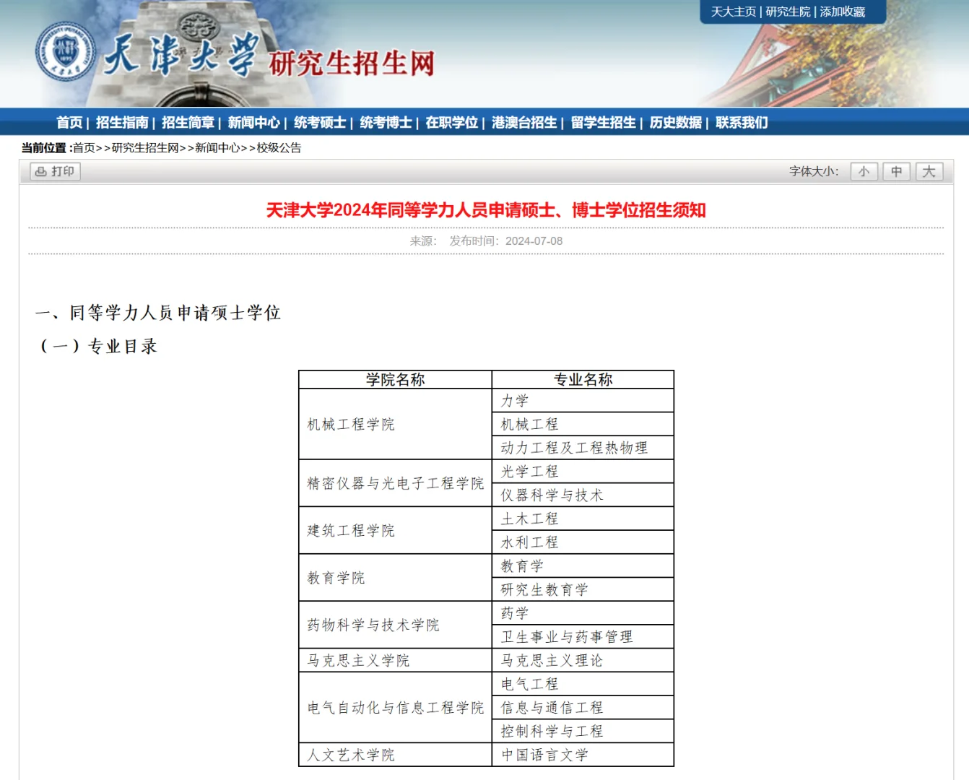
Task: Click the 发布时间 2024-07-08 text
Action: [505, 241]
